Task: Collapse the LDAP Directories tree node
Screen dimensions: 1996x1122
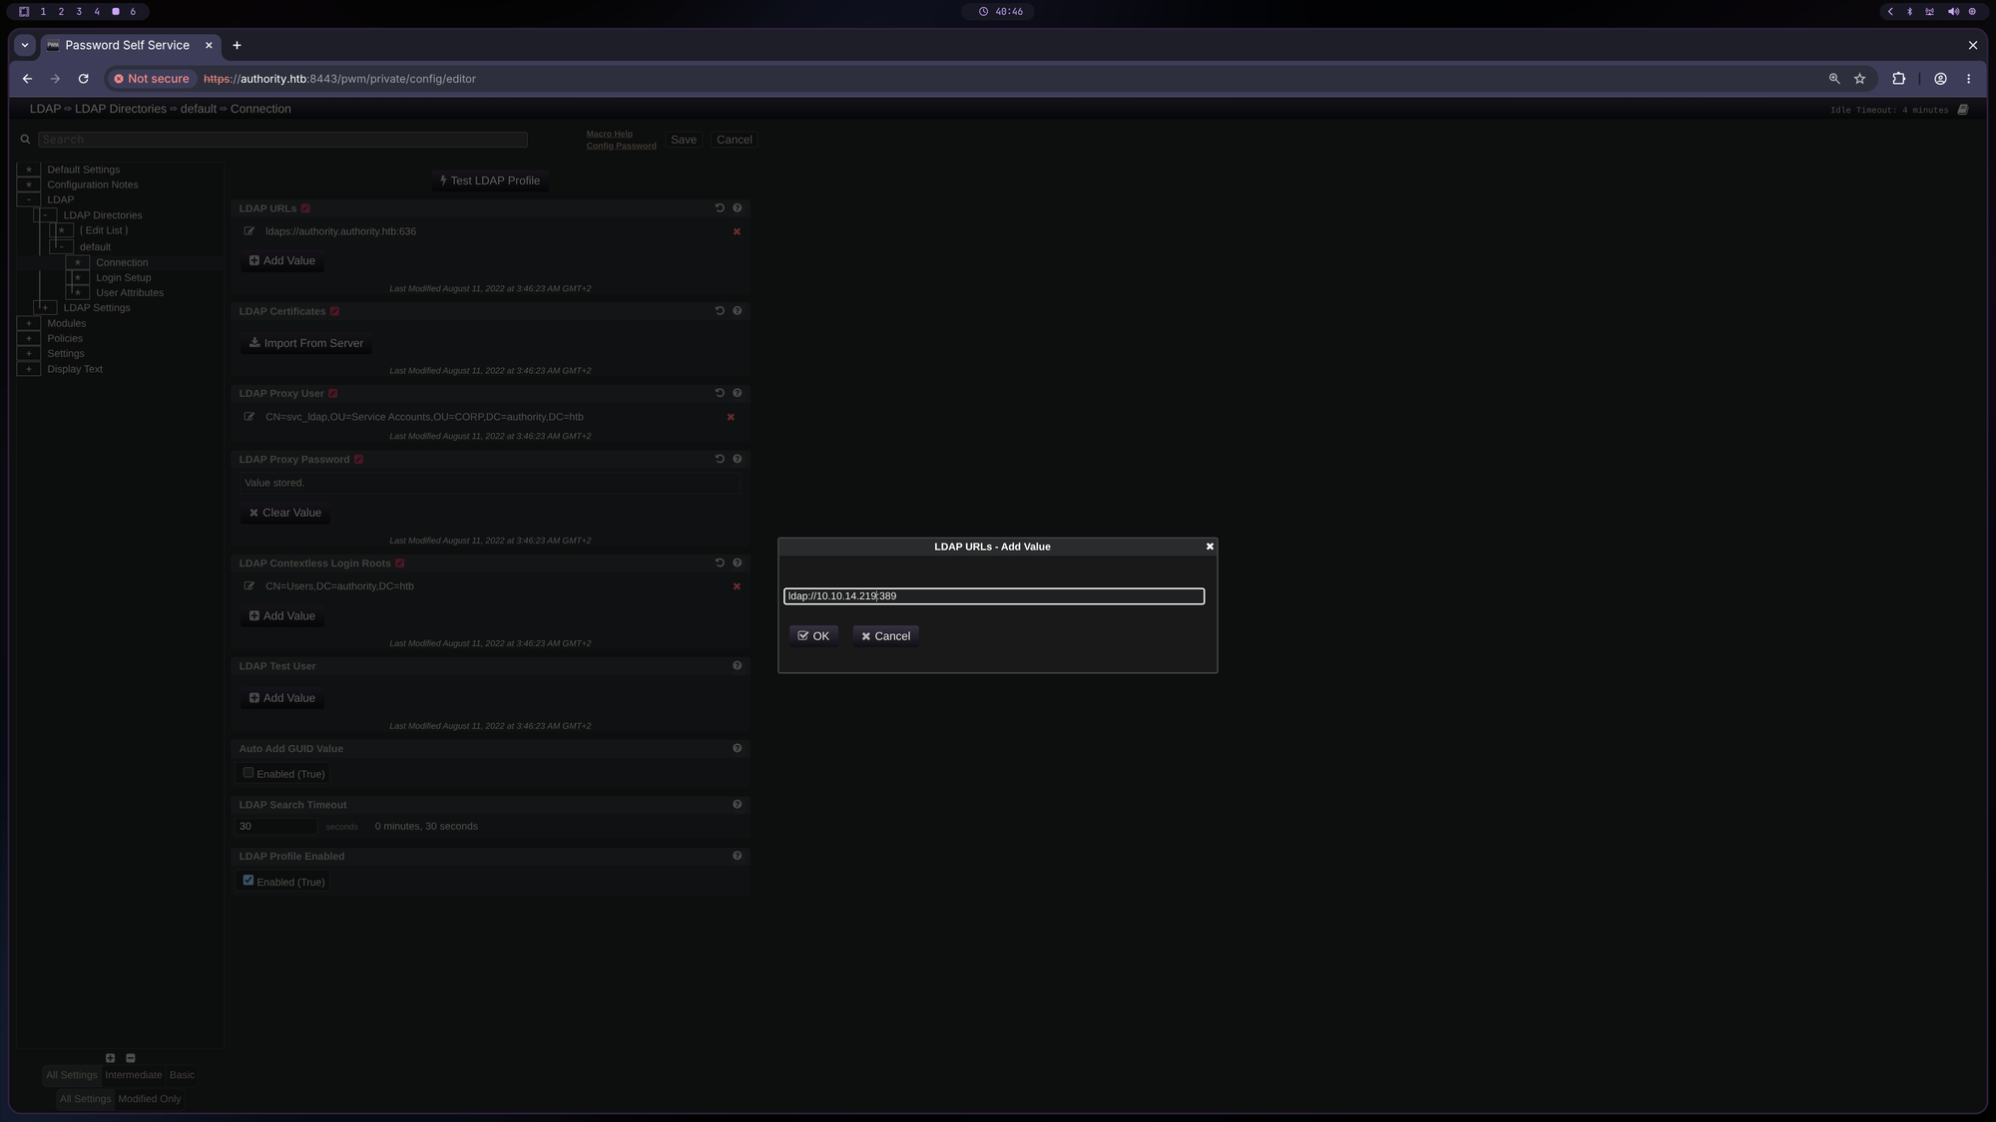Action: coord(45,215)
